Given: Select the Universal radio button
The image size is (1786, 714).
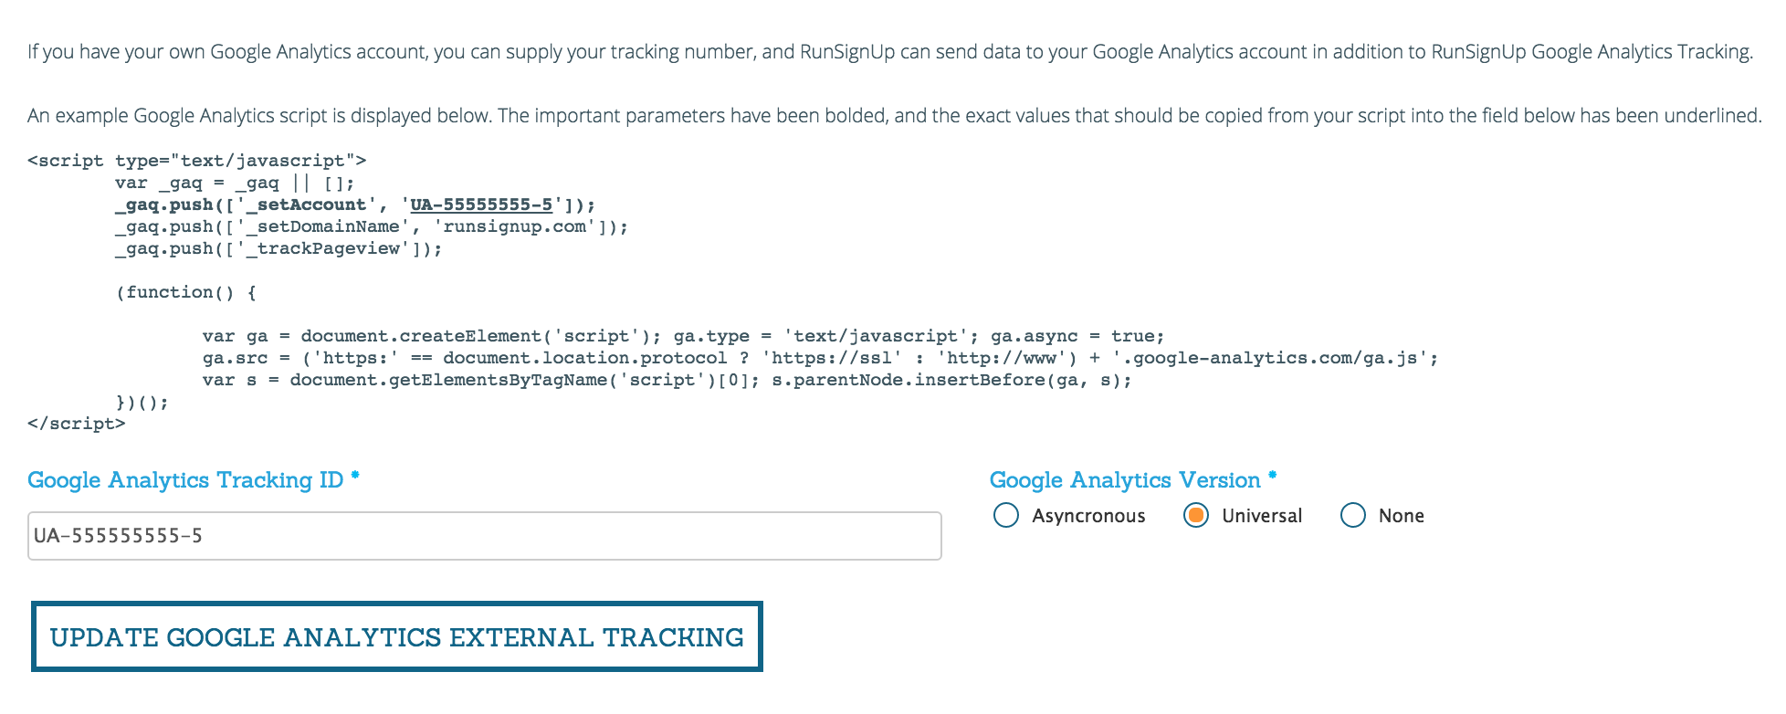Looking at the screenshot, I should point(1196,516).
